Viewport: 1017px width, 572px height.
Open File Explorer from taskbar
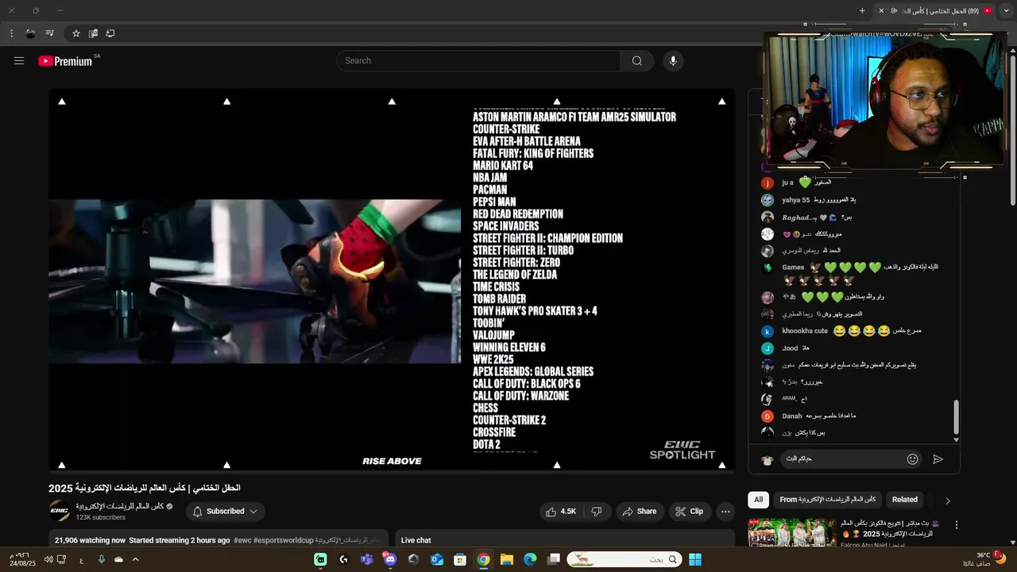coord(506,559)
